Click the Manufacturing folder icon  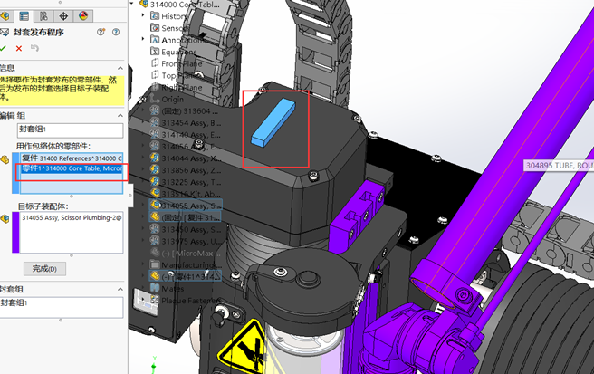click(x=155, y=264)
